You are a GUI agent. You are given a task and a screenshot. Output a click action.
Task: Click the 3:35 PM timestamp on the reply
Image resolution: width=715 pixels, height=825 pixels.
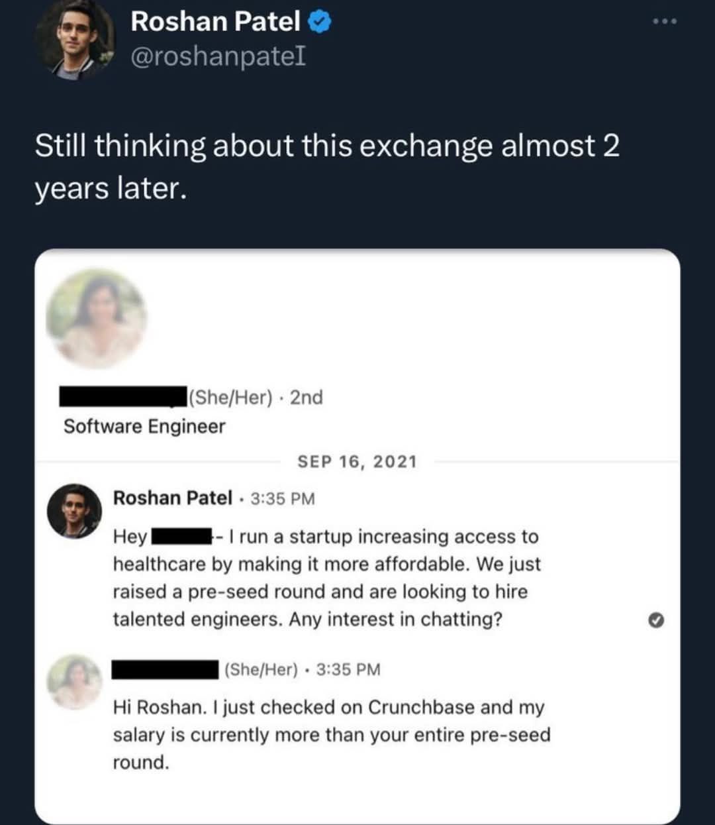pos(348,669)
